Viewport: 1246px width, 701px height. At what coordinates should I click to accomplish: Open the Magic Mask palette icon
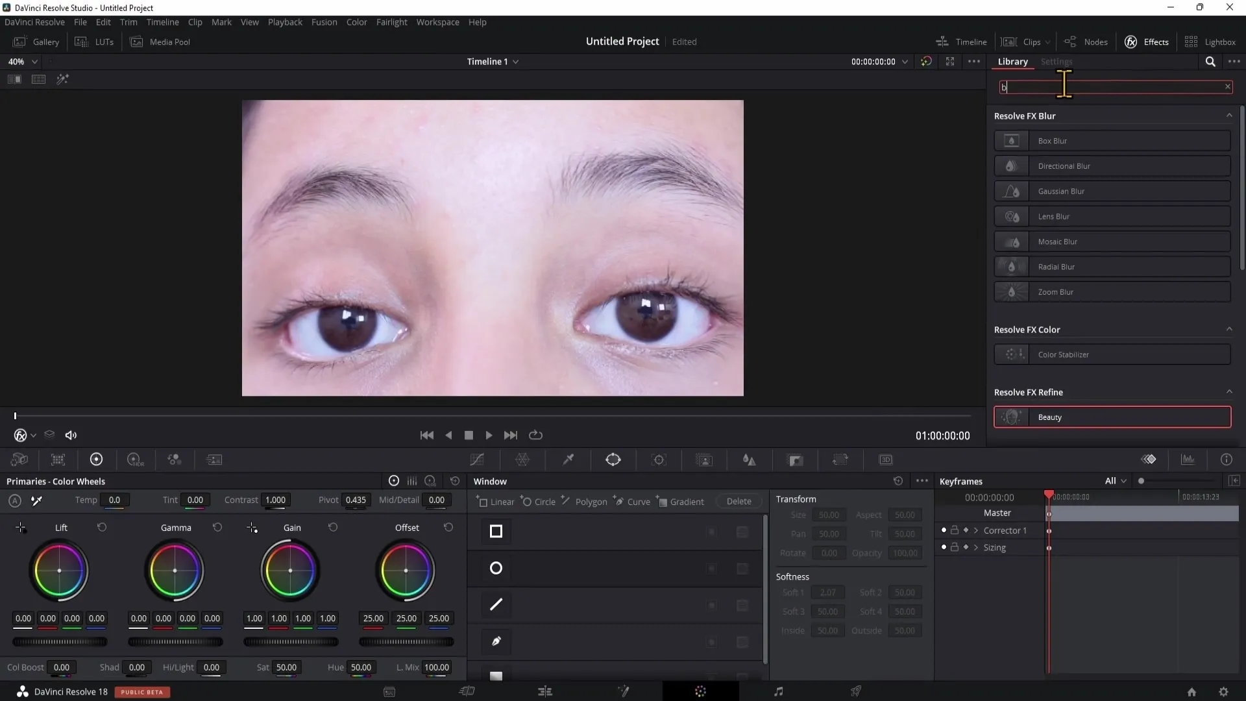[704, 460]
